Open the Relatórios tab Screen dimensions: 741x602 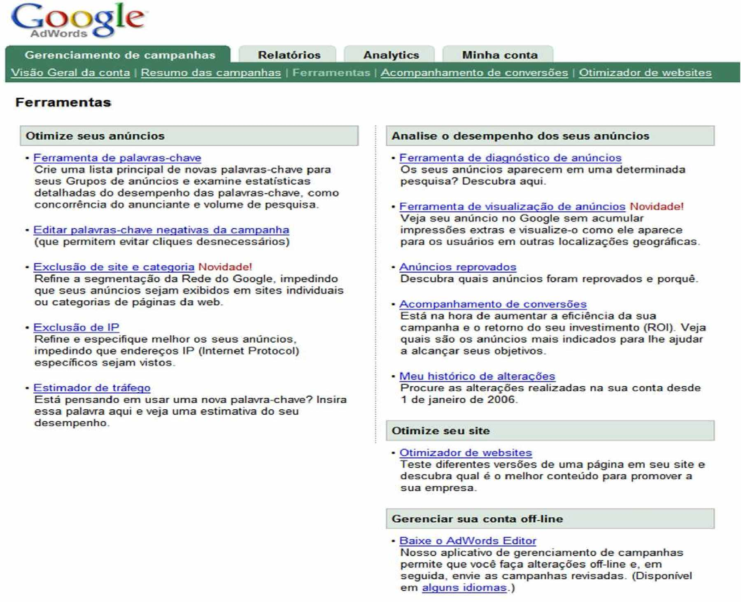pyautogui.click(x=289, y=55)
